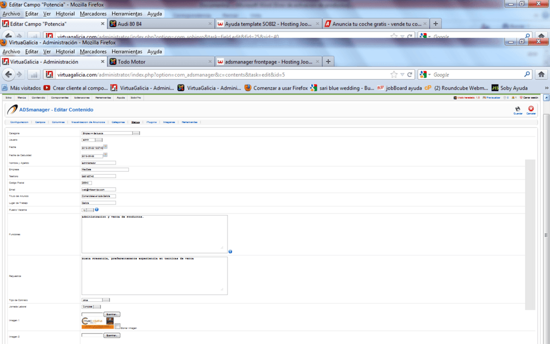Click Examinar button for Imagen 1
This screenshot has height=344, width=550.
pos(112,314)
